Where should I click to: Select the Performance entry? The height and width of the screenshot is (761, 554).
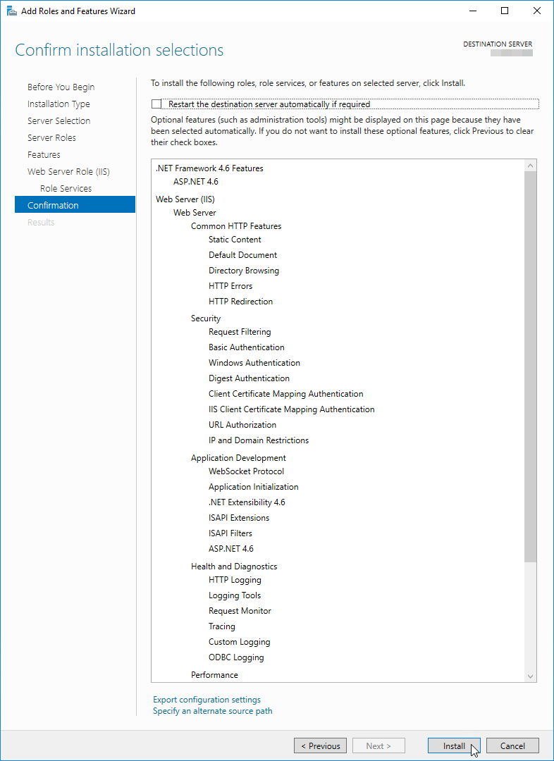[214, 675]
